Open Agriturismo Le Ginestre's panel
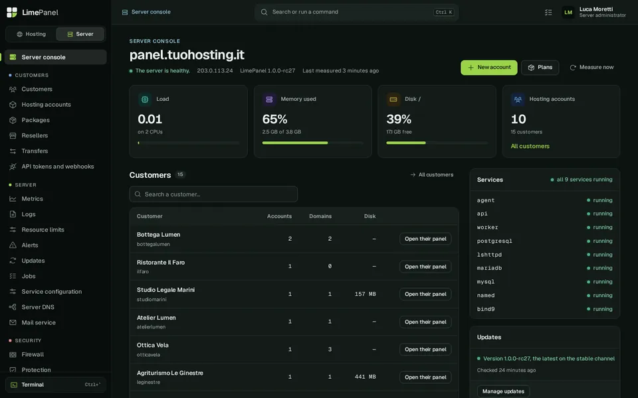The height and width of the screenshot is (398, 638). [x=425, y=377]
